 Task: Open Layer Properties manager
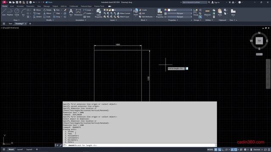[99, 13]
